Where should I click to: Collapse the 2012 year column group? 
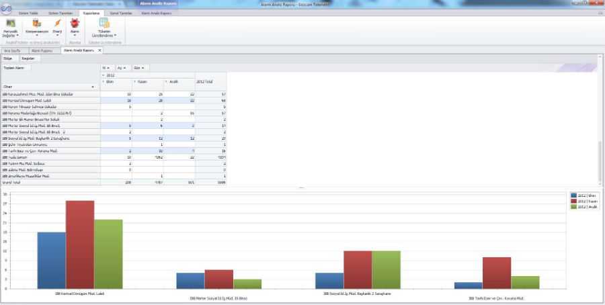103,76
